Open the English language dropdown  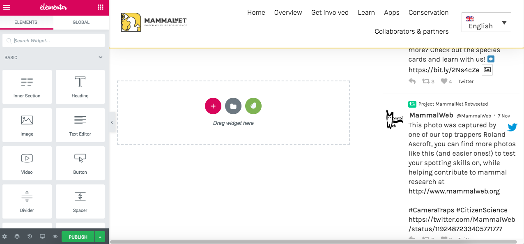pyautogui.click(x=486, y=23)
